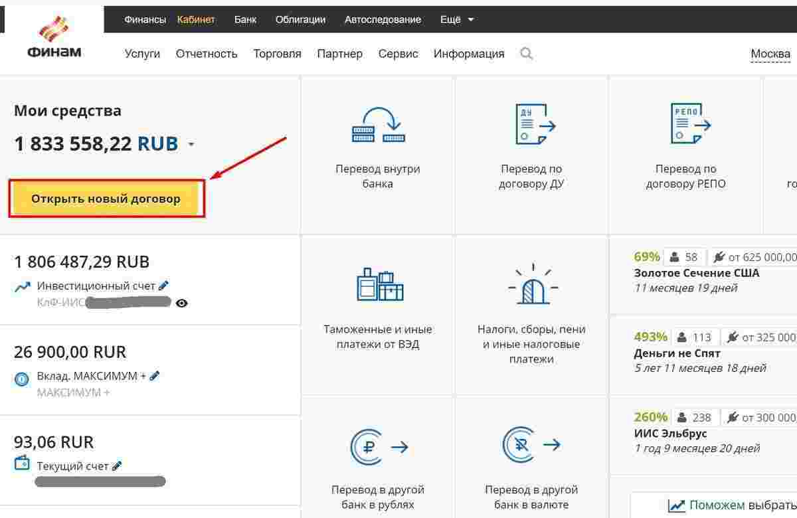Open the Торговля menu item
Screen dimensions: 797x518
coord(277,54)
